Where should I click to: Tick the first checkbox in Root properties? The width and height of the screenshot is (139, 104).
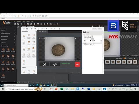click(x=92, y=36)
